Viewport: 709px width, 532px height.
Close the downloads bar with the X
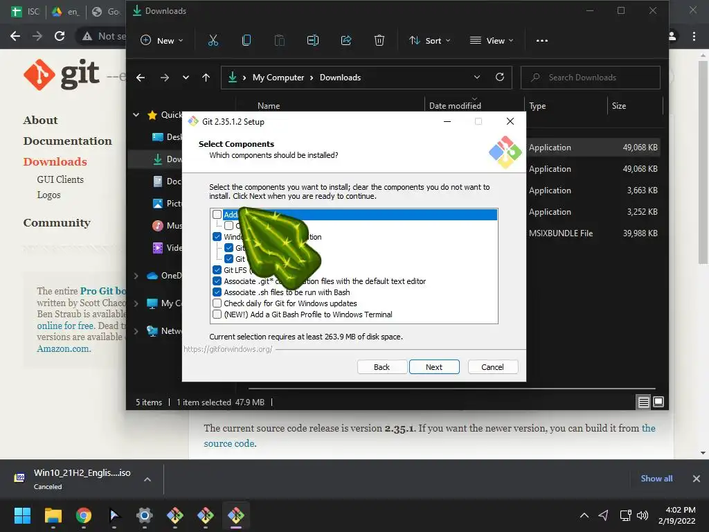(697, 479)
